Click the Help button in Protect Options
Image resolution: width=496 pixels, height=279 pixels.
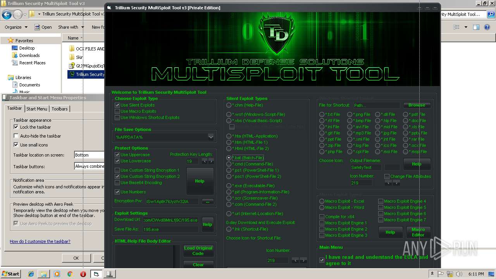200,181
